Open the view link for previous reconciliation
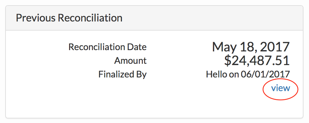309x123 pixels. point(280,88)
